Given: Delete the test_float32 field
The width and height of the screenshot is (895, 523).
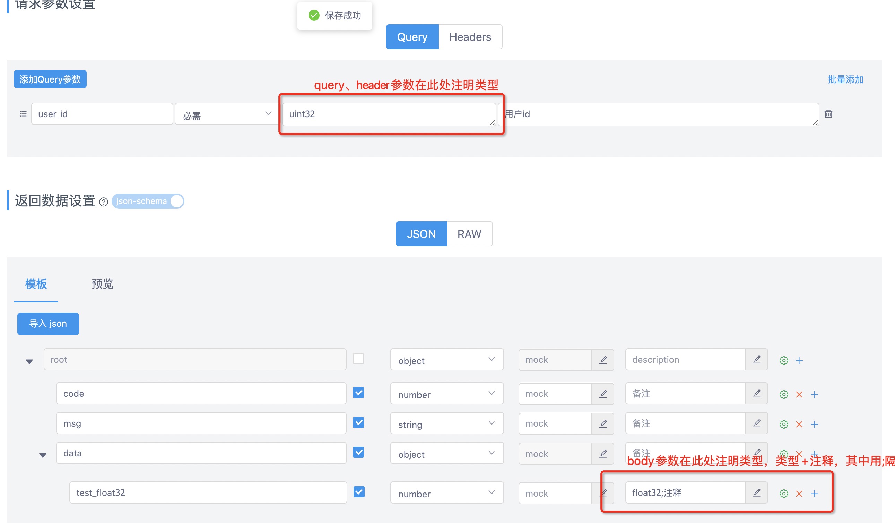Looking at the screenshot, I should click(799, 494).
